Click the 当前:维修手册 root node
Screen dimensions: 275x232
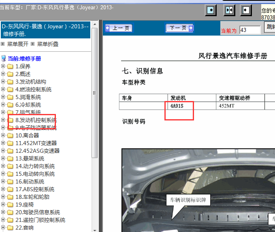click(24, 59)
